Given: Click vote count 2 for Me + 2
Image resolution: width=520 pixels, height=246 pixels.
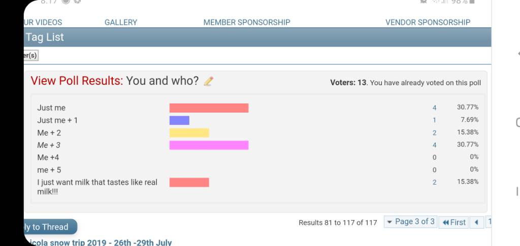Looking at the screenshot, I should point(435,133).
